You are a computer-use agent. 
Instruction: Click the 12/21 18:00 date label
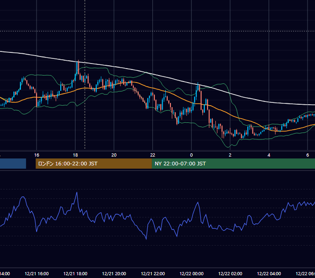(75, 273)
